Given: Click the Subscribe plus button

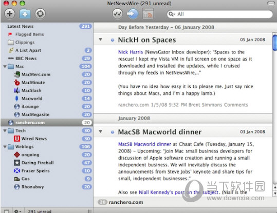Looking at the screenshot, I should point(10,14).
